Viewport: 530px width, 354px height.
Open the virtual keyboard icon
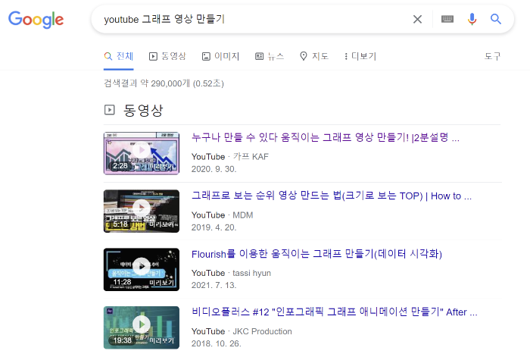coord(447,19)
